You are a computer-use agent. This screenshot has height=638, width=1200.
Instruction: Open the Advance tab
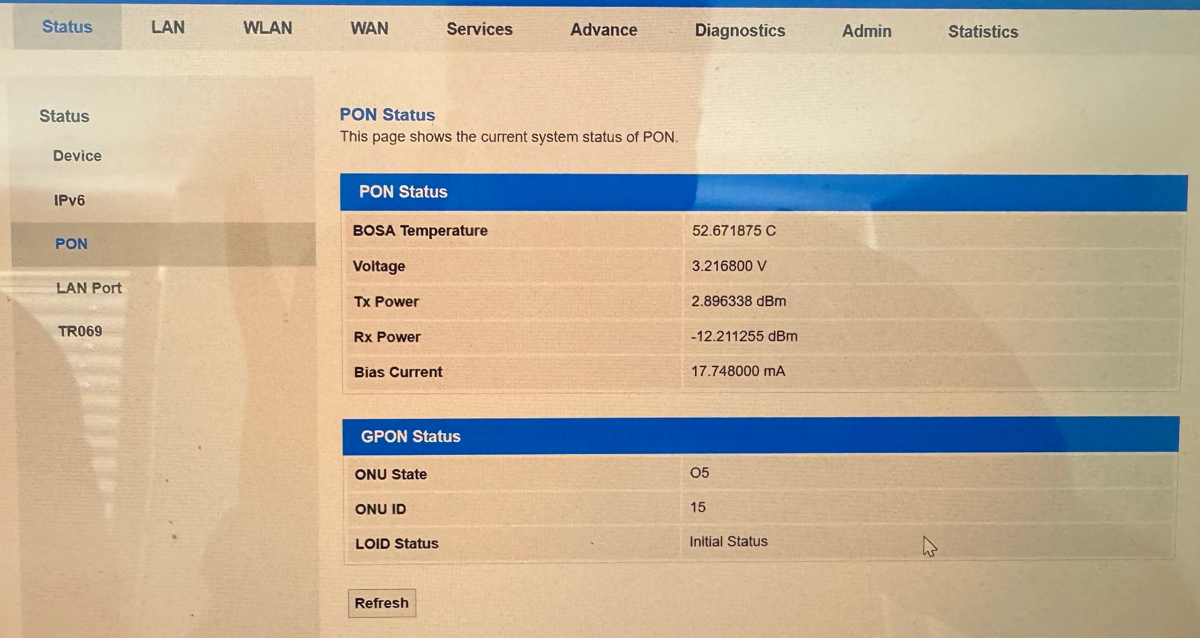[604, 30]
